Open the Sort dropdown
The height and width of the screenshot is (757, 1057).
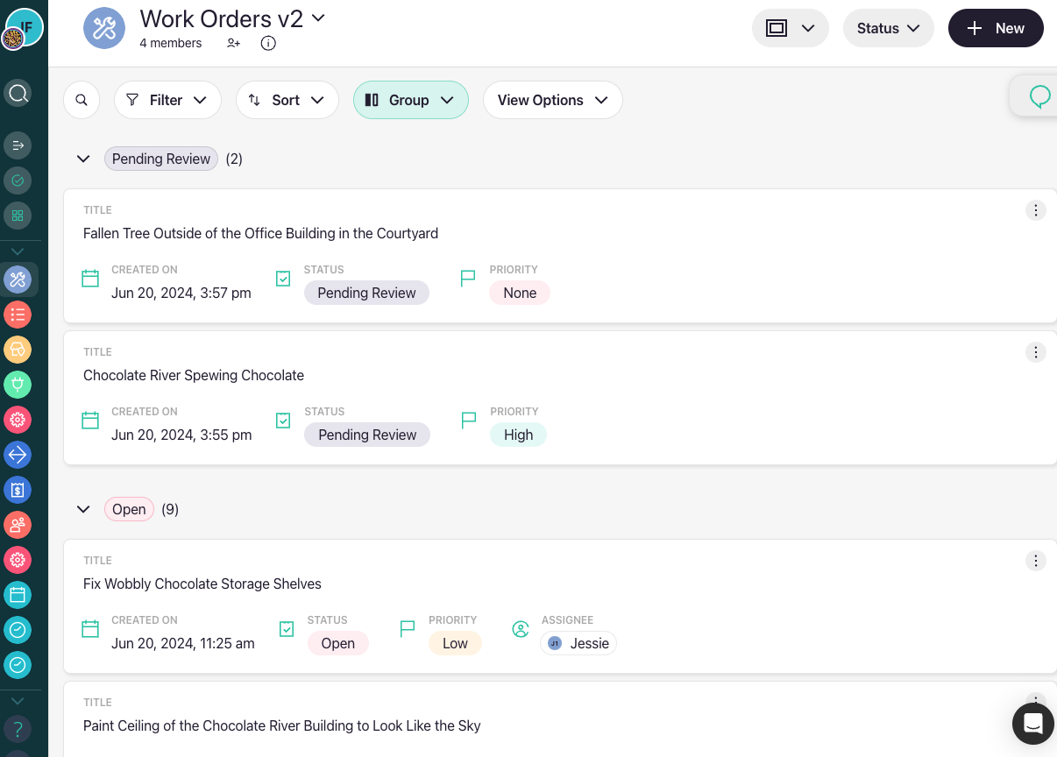(287, 100)
